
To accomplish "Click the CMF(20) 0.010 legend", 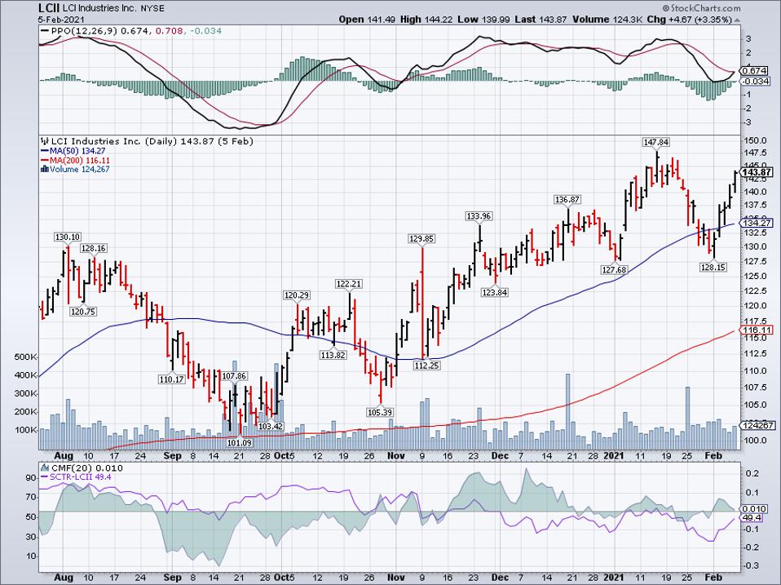I will tap(86, 468).
